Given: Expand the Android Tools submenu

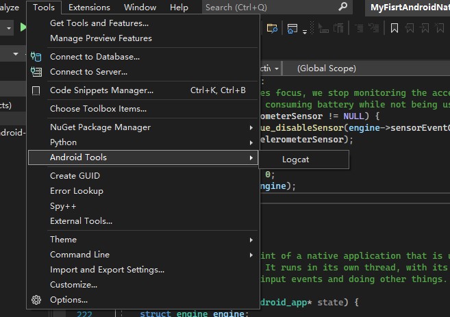Looking at the screenshot, I should tap(143, 157).
